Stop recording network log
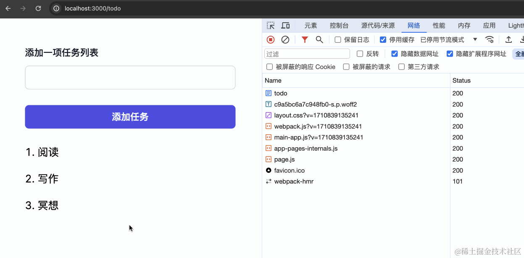524x258 pixels. [271, 39]
